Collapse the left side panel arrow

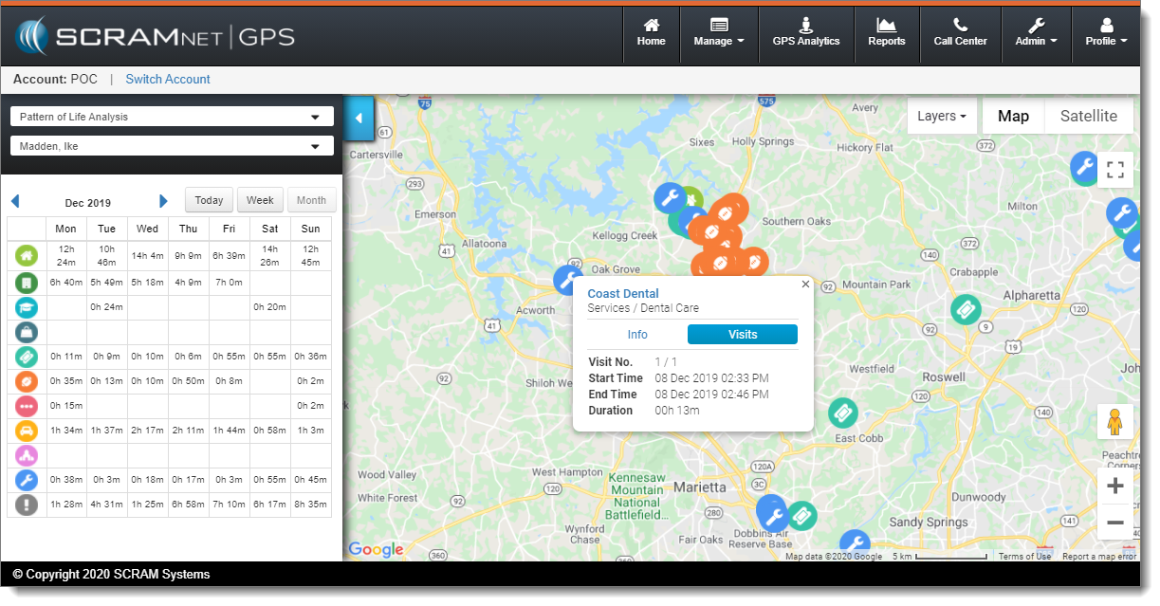(359, 119)
